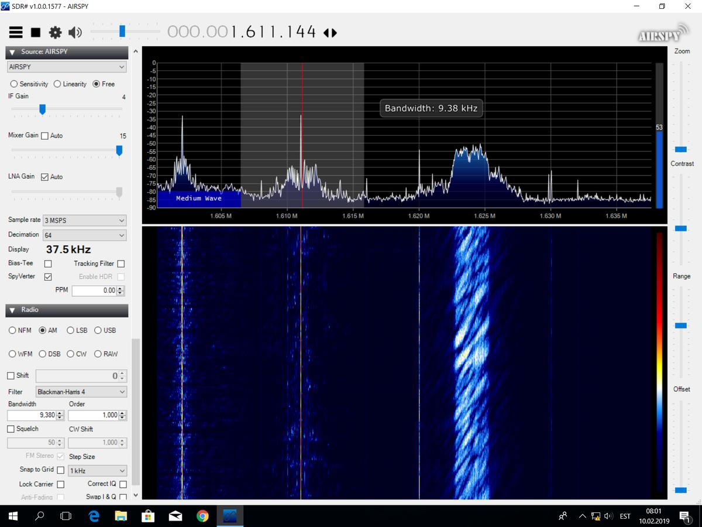Click the Medium Wave band label
702x527 pixels.
point(199,199)
